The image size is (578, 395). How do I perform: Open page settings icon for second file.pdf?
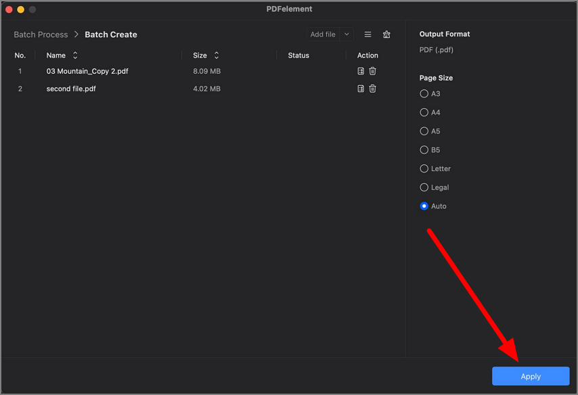click(361, 89)
